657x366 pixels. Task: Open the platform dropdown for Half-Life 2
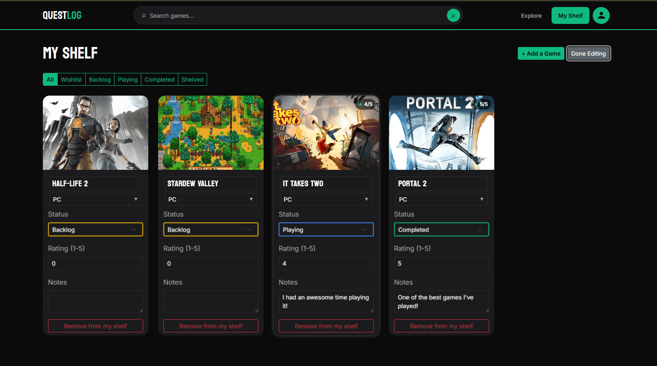pyautogui.click(x=96, y=199)
